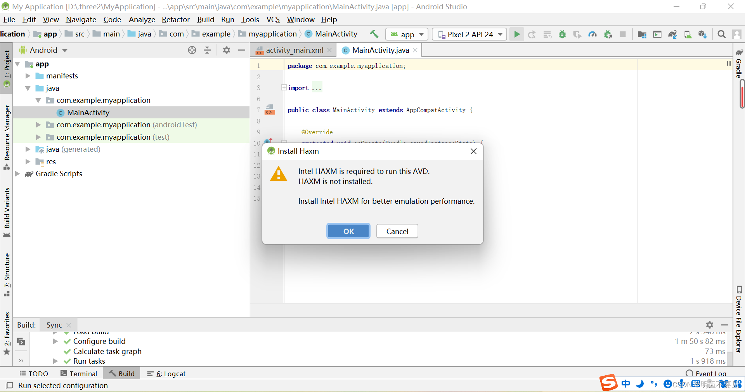Click the Apply Changes and Restart Activity icon
745x392 pixels.
pyautogui.click(x=532, y=34)
